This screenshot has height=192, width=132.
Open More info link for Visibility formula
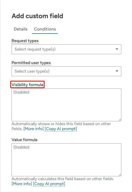click(33, 129)
